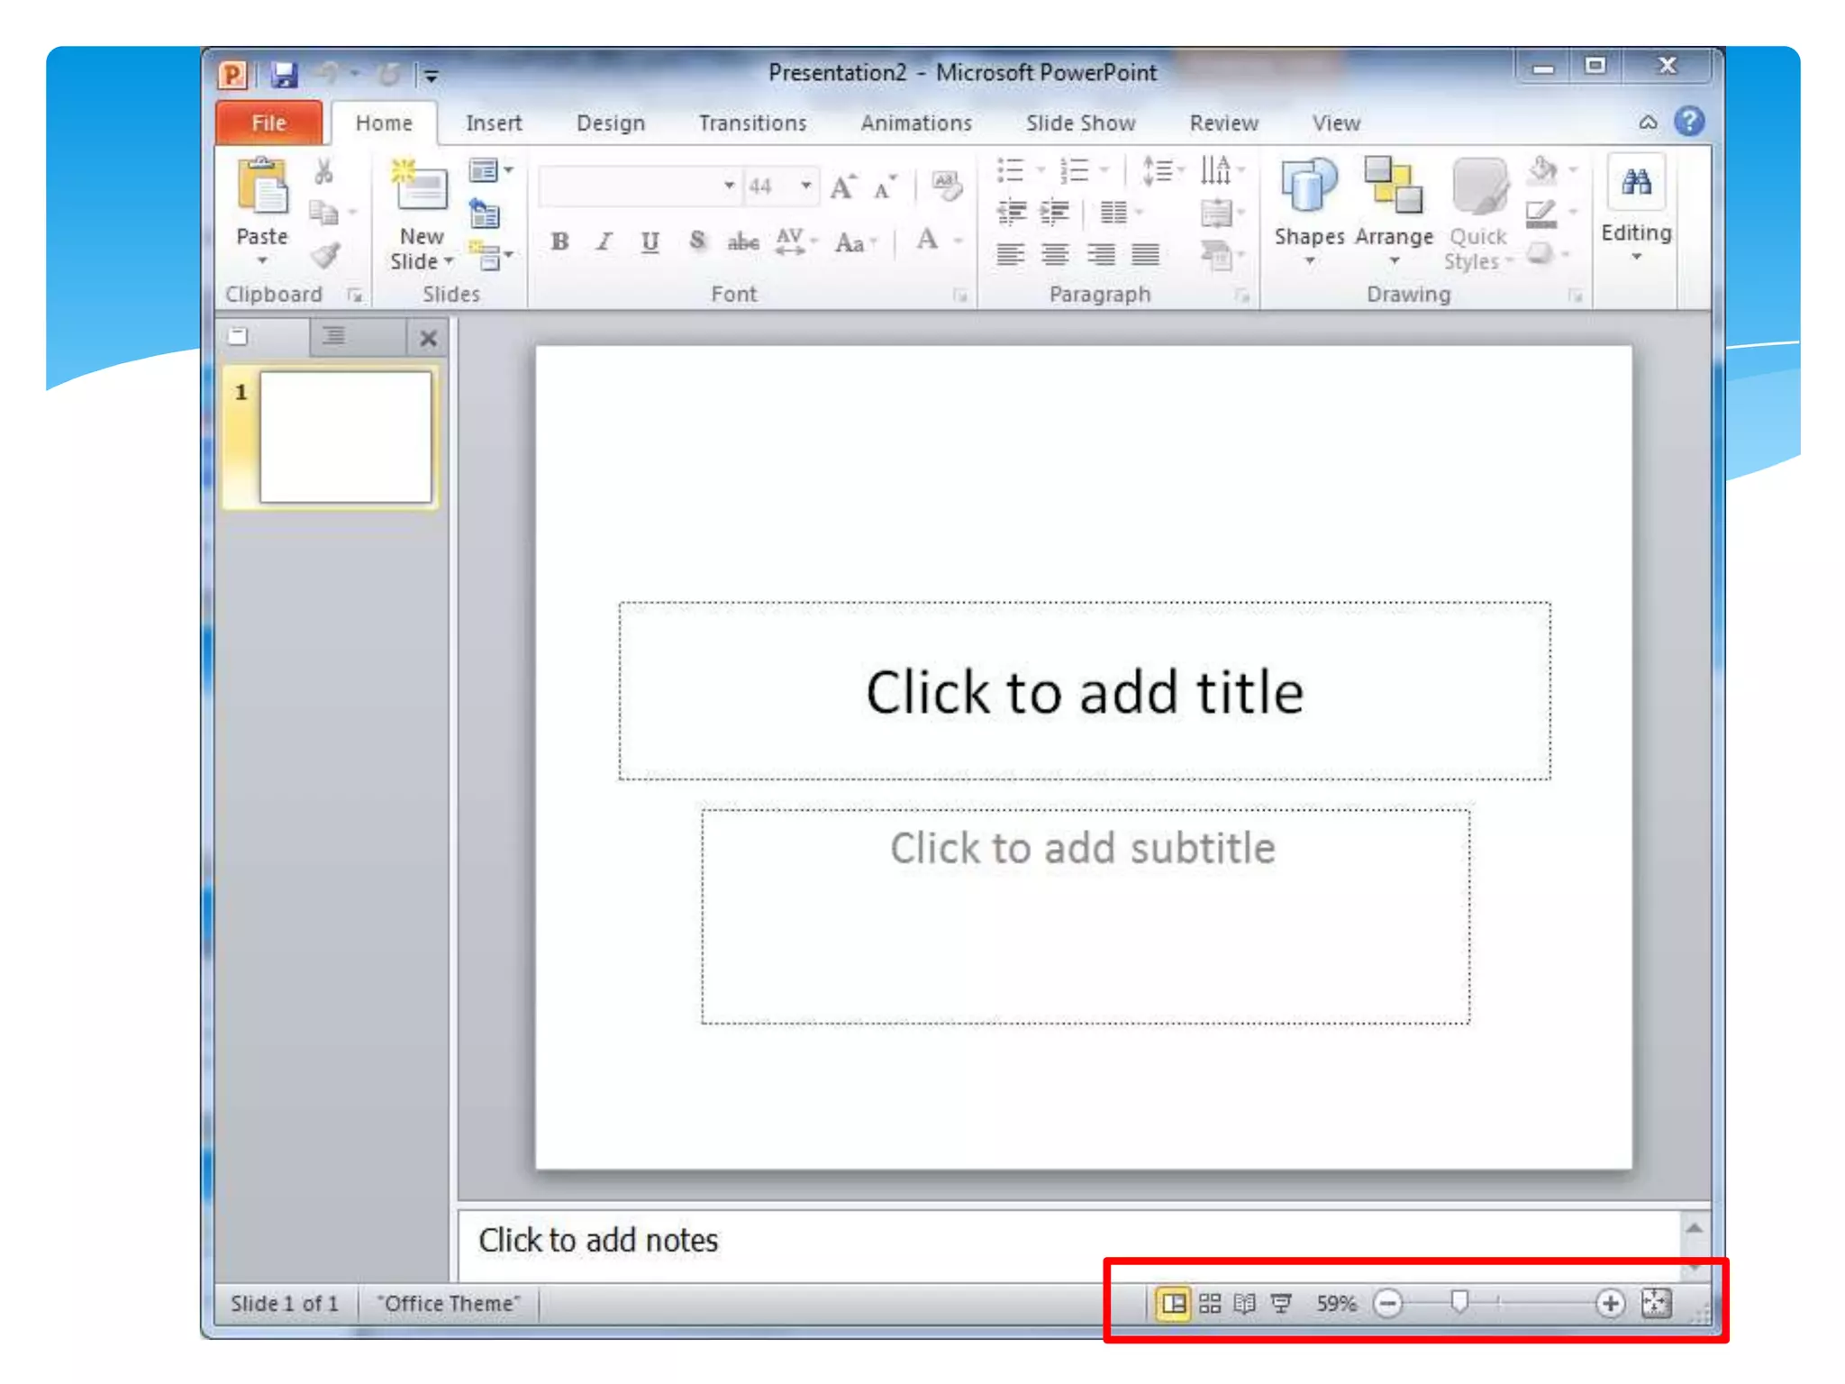The width and height of the screenshot is (1845, 1384).
Task: Open the Insert ribbon tab
Action: coord(493,123)
